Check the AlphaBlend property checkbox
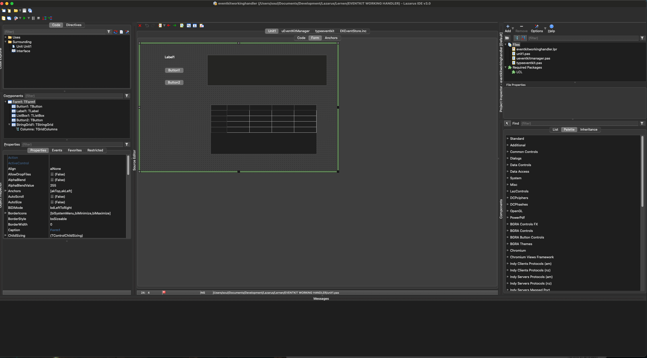647x358 pixels. [x=52, y=180]
